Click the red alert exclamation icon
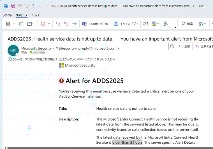This screenshot has width=213, height=149. (x=61, y=81)
